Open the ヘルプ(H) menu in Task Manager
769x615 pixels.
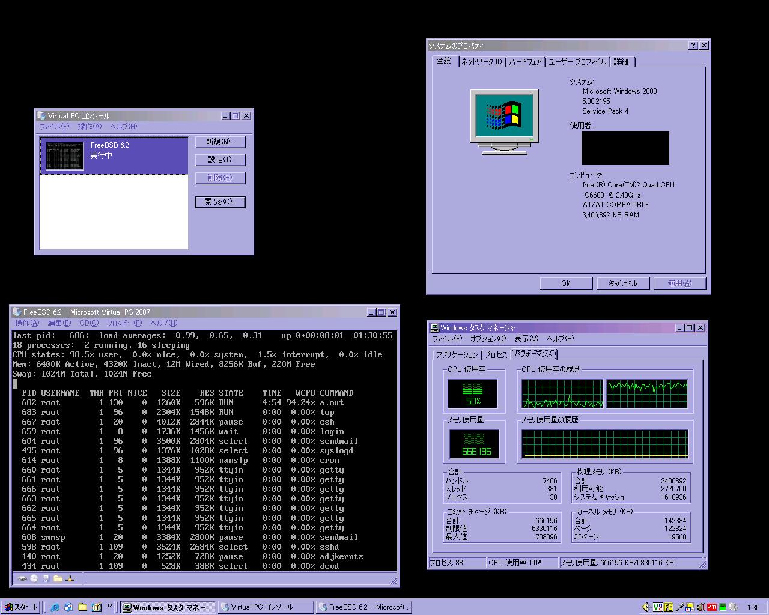561,339
